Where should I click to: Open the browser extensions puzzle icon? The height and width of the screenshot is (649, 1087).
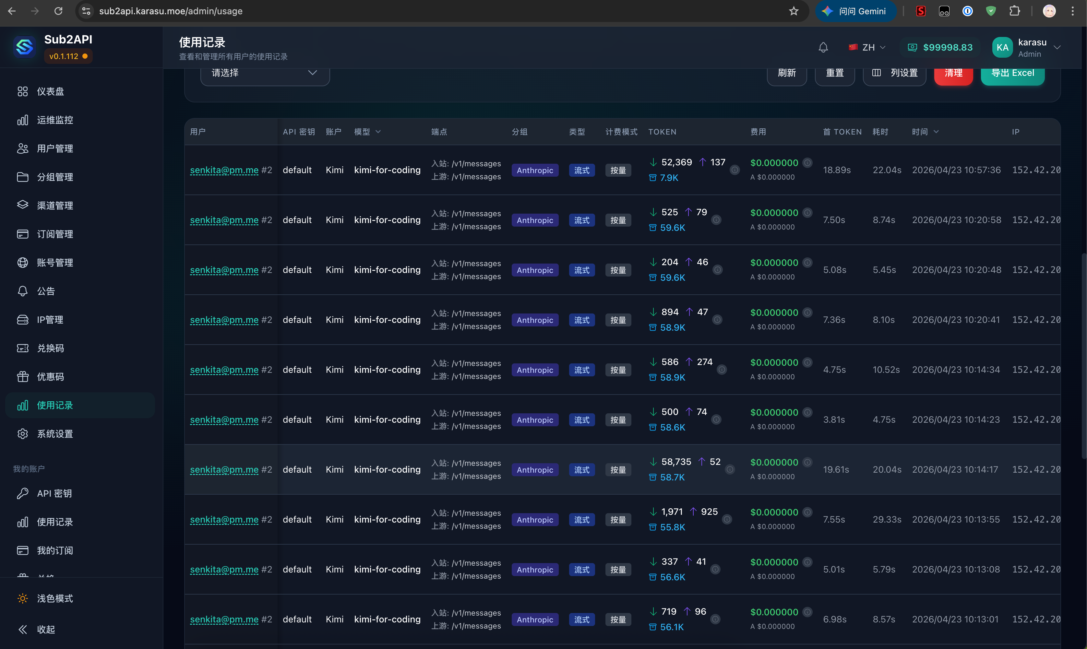coord(1014,11)
